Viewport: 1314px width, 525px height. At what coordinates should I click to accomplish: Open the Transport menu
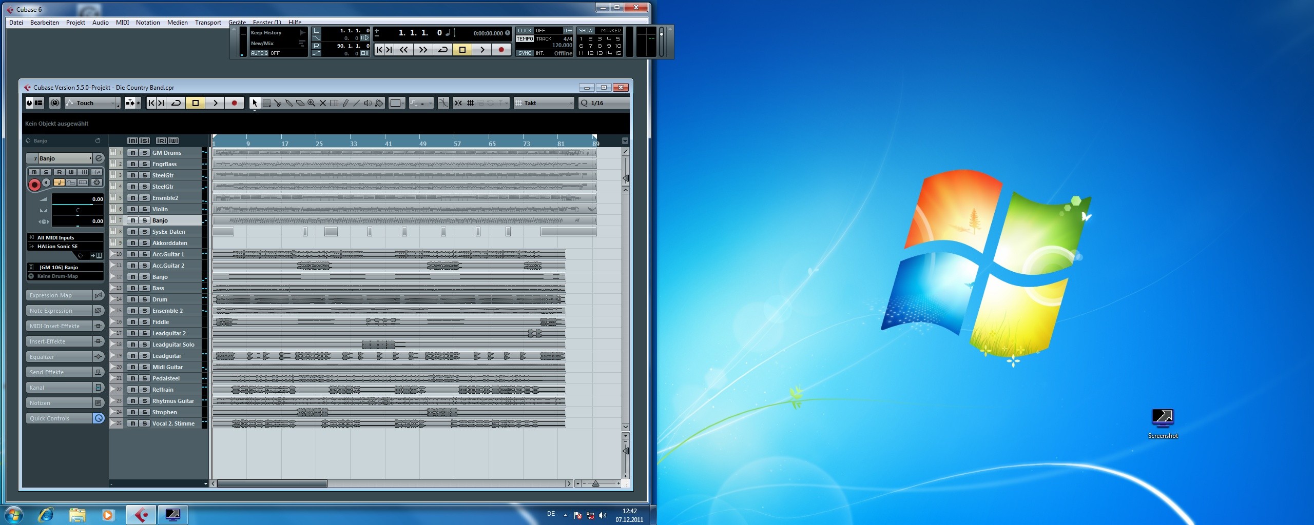tap(208, 23)
